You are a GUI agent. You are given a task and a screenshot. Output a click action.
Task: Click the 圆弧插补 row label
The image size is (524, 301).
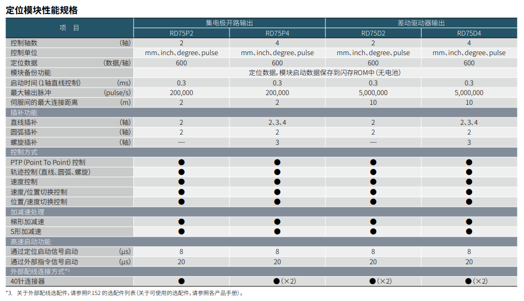pyautogui.click(x=24, y=132)
